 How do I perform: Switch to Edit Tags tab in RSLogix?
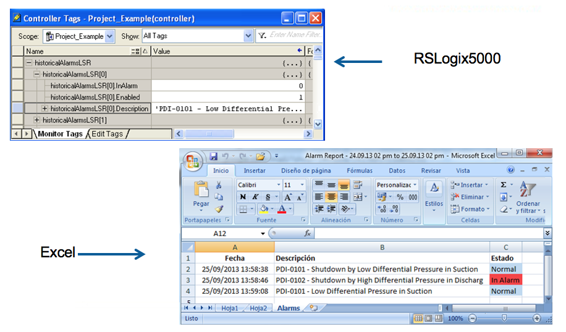(108, 134)
